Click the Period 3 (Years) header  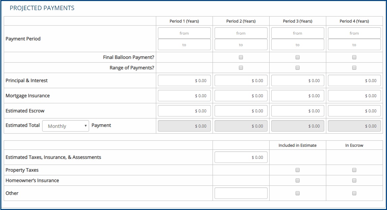tap(298, 21)
